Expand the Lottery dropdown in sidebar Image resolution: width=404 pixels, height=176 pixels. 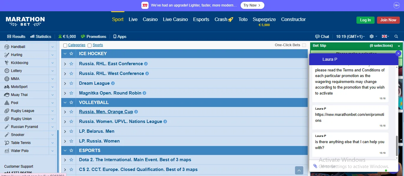[52, 71]
